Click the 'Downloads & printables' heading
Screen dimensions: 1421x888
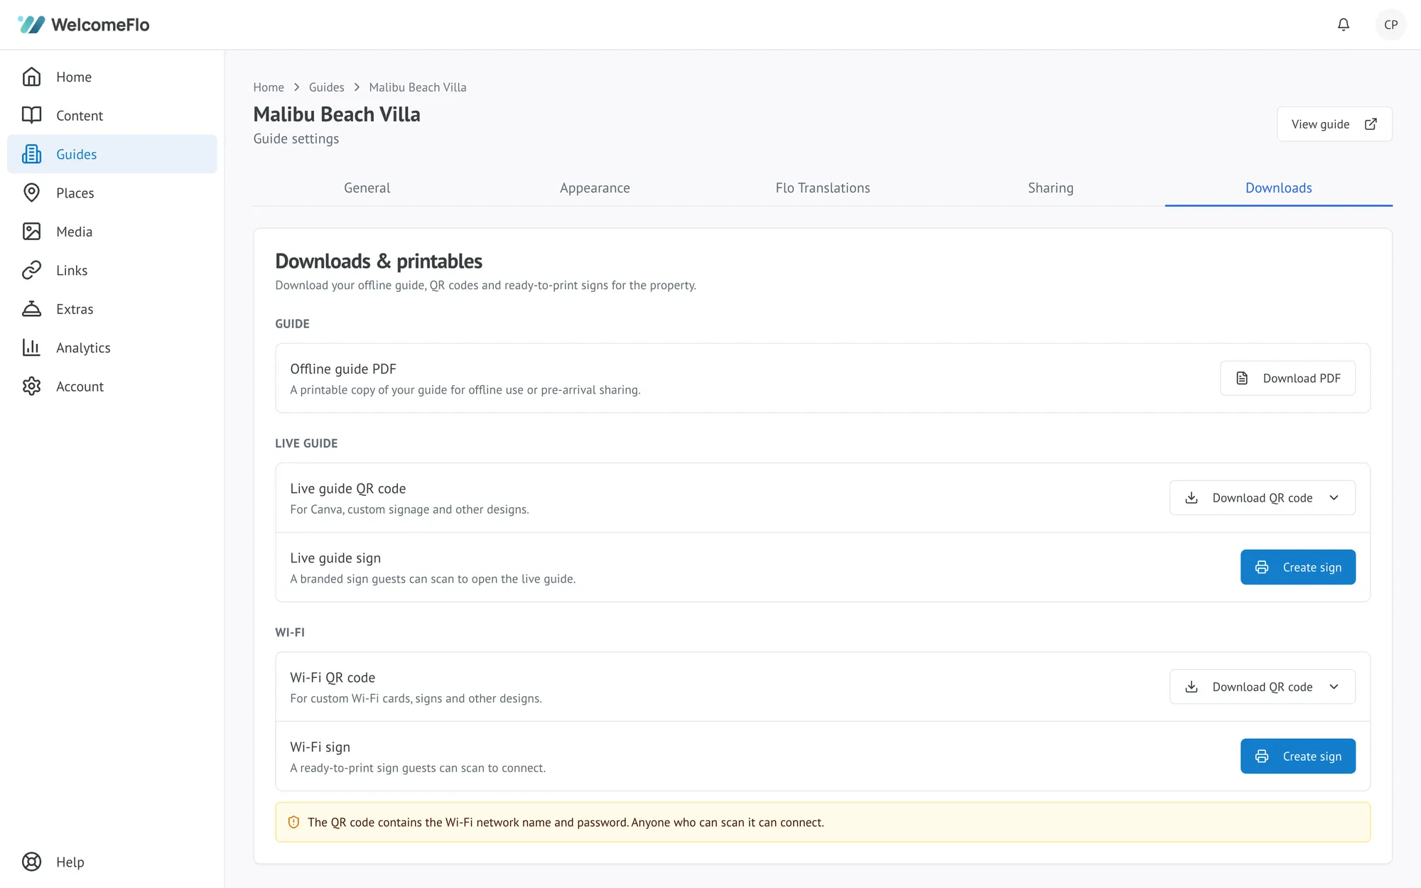[379, 261]
